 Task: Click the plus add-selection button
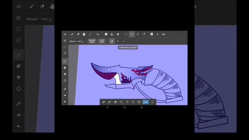coord(117,41)
